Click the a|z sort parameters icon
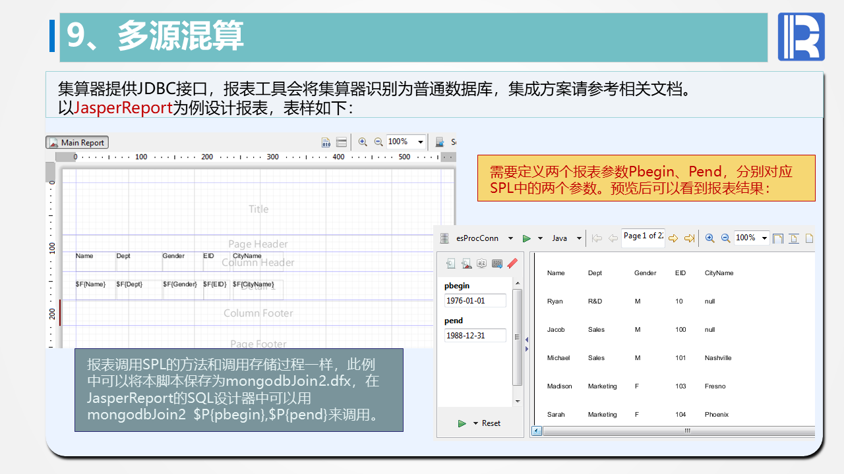 481,263
